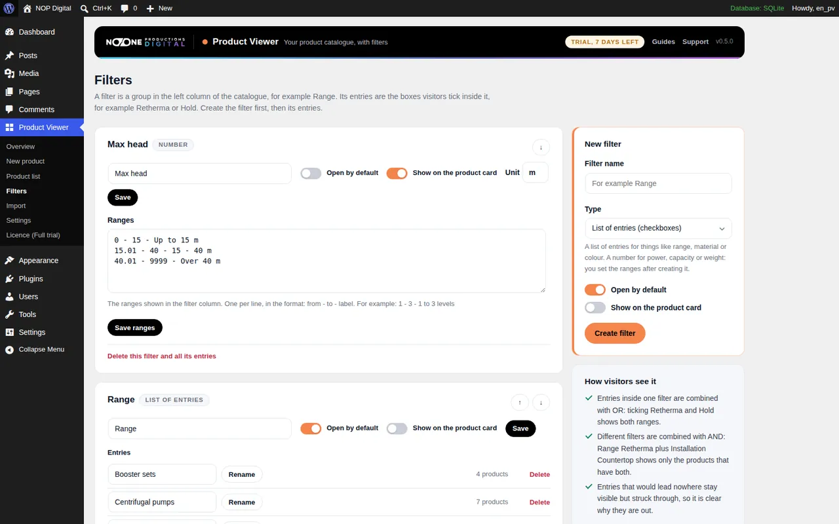The height and width of the screenshot is (524, 839).
Task: Open the comments bubble in admin bar
Action: click(x=125, y=9)
